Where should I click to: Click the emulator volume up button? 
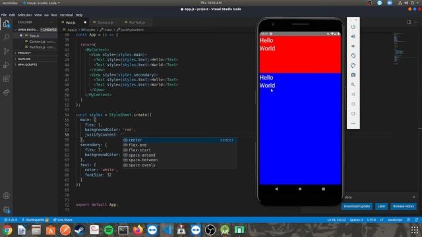click(x=353, y=36)
